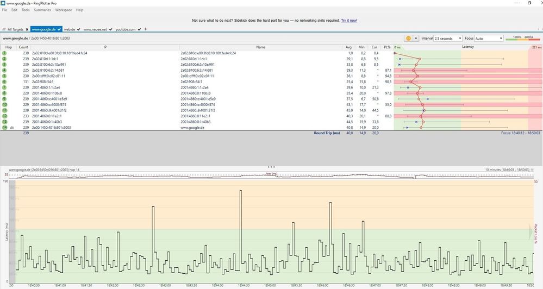Open the Workspace menu
Viewport: 543px width, 289px height.
[x=64, y=10]
